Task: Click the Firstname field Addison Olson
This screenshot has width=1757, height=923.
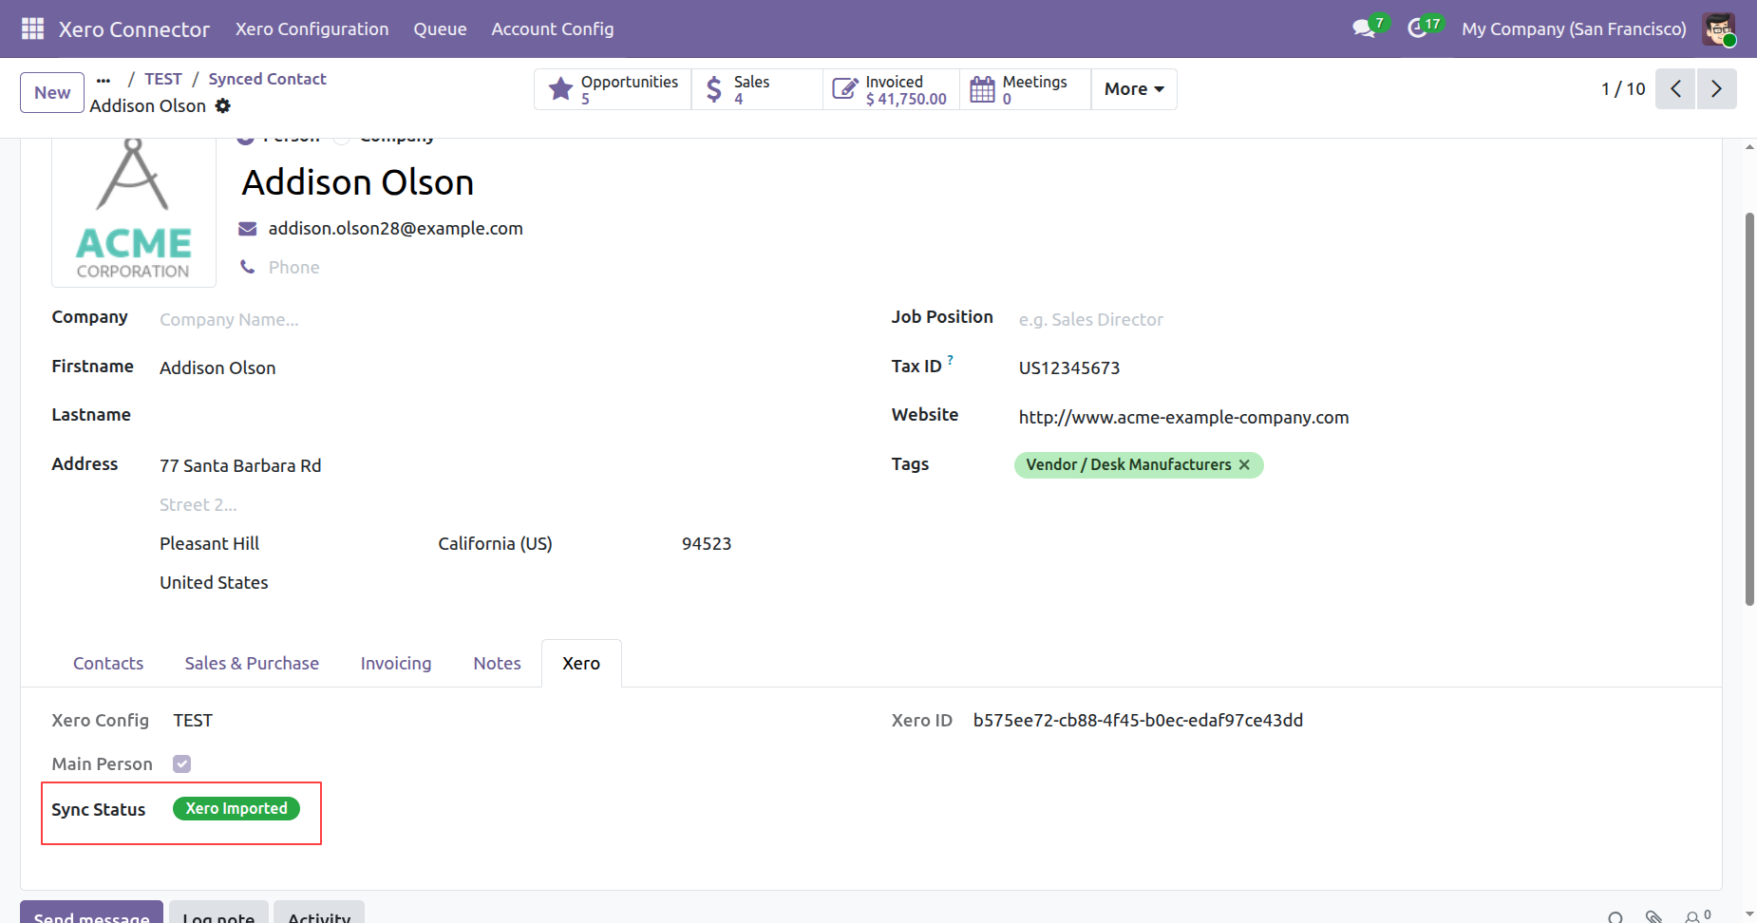Action: coord(217,368)
